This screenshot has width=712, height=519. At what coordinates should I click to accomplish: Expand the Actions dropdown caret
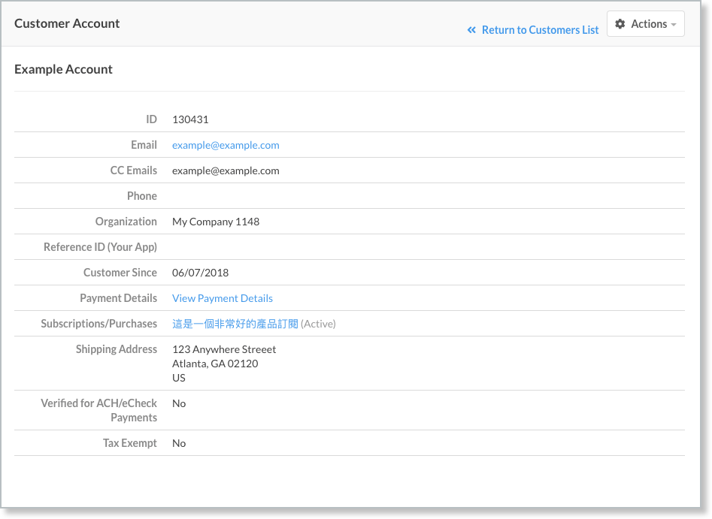click(x=674, y=25)
